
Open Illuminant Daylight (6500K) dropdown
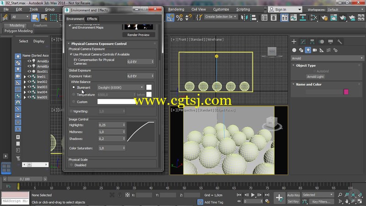click(x=120, y=87)
